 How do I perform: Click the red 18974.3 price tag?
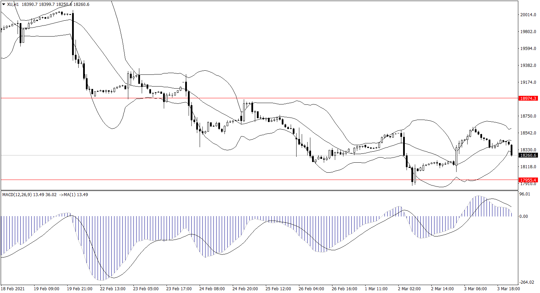[x=528, y=99]
